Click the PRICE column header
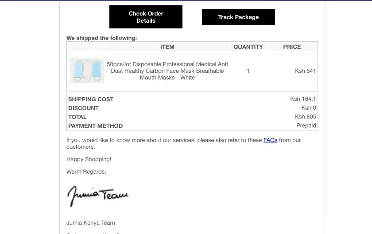 (x=292, y=47)
